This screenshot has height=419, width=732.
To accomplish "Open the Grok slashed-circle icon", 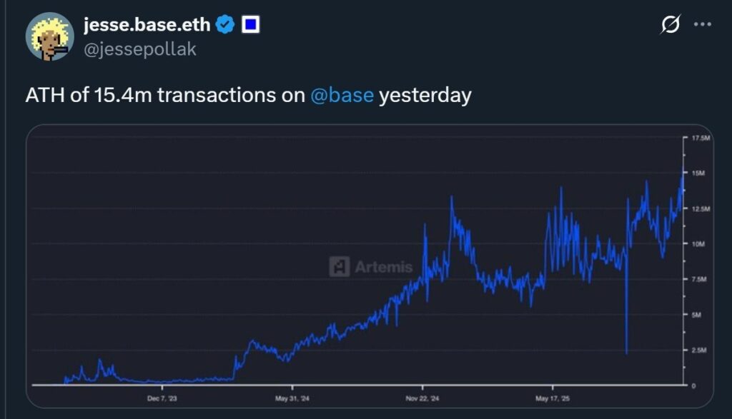I will 670,25.
